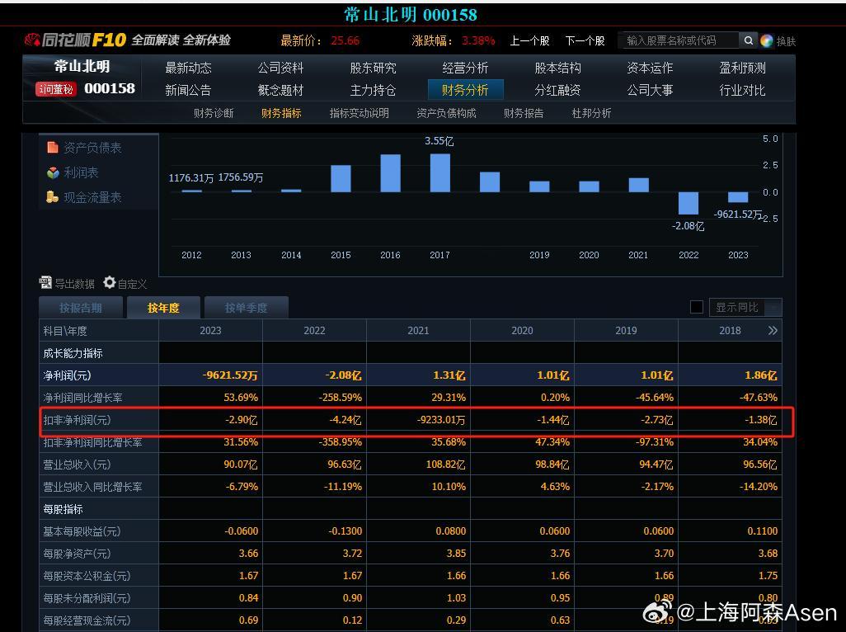Open the 盈利预测 menu

pos(742,68)
